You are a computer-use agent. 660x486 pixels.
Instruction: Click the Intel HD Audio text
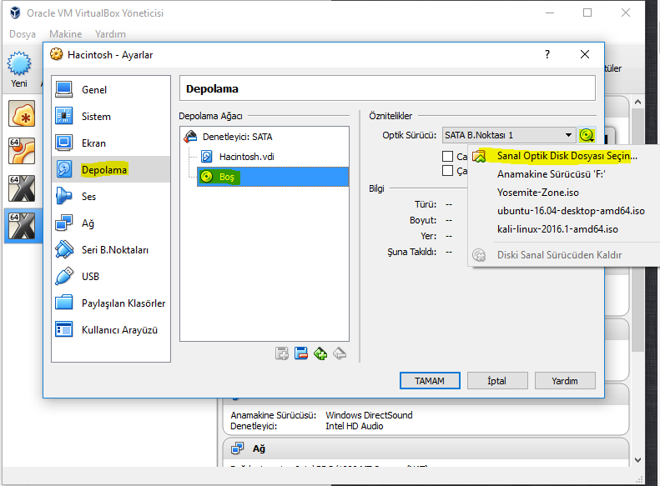[354, 426]
